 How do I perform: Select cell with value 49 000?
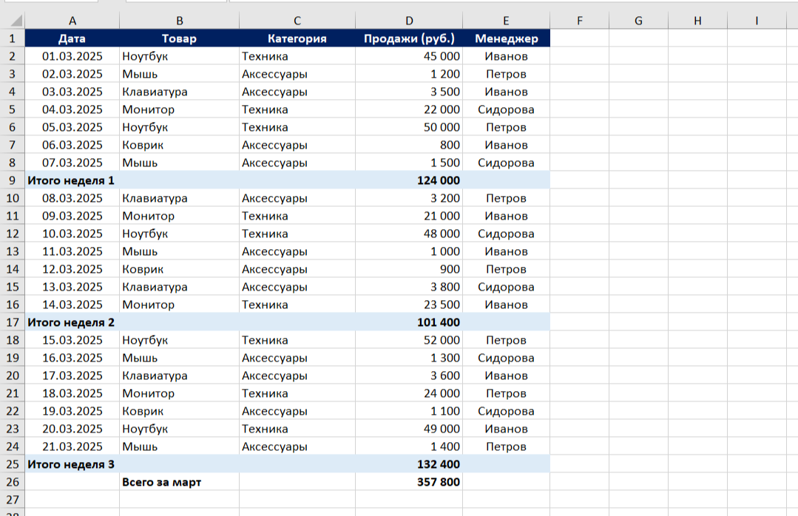409,429
